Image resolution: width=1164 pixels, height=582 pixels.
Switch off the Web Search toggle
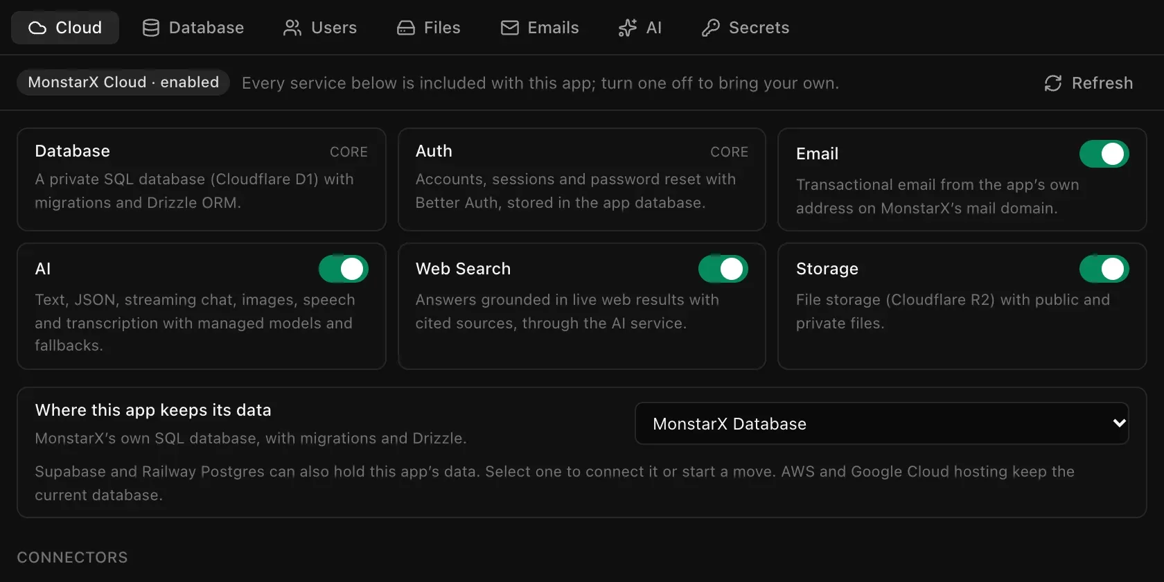coord(723,269)
